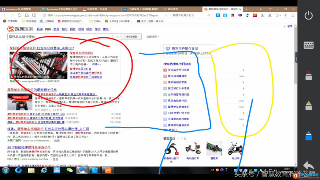Switch to the Toutiao publish article tab

[x=100, y=9]
